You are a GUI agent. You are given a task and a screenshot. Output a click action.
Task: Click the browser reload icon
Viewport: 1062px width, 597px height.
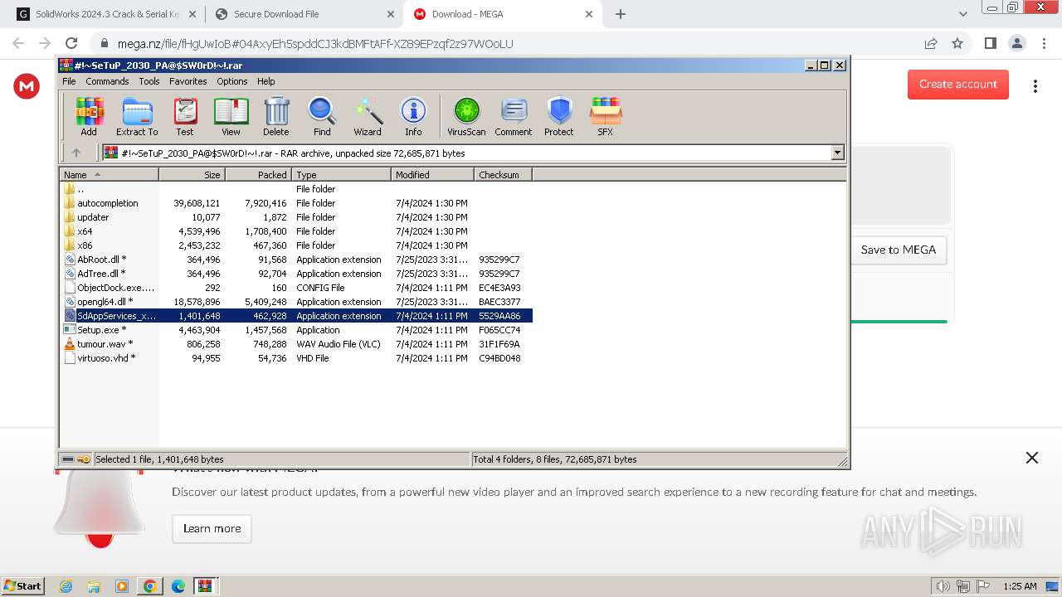(71, 43)
